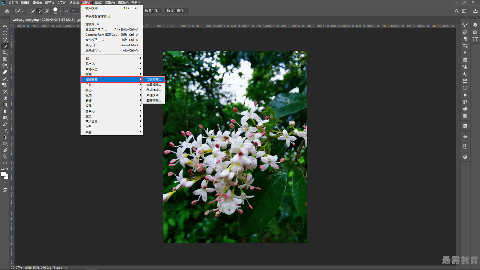The height and width of the screenshot is (270, 480).
Task: Expand the 3D filter submenu
Action: 112,58
